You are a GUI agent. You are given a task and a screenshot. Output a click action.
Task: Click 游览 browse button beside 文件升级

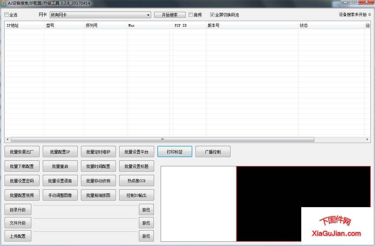(146, 223)
